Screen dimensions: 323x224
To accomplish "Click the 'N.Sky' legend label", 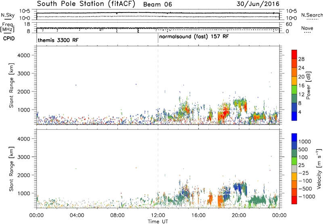I will [8, 15].
